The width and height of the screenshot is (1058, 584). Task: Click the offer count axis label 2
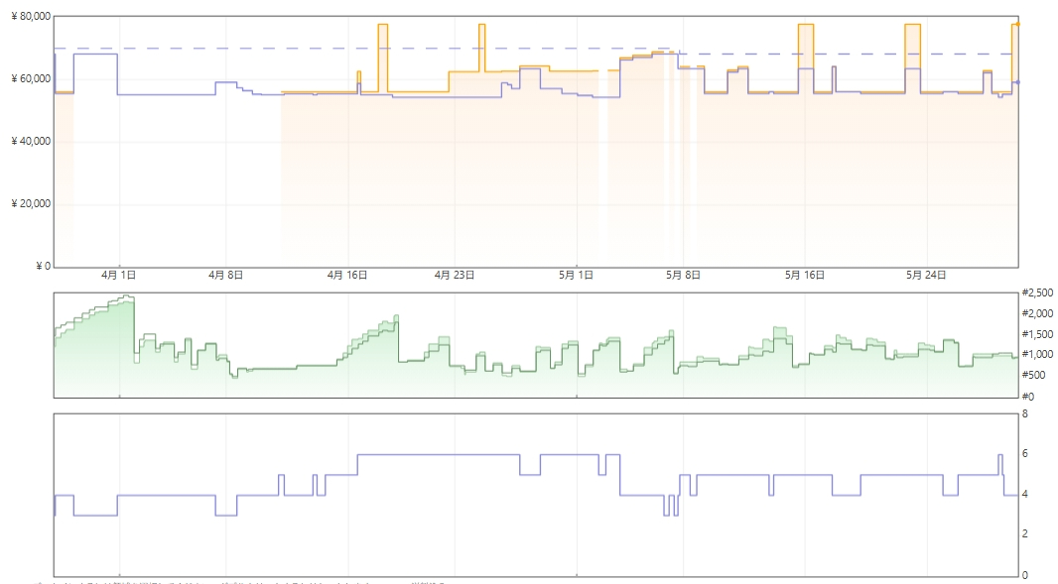[x=1025, y=533]
